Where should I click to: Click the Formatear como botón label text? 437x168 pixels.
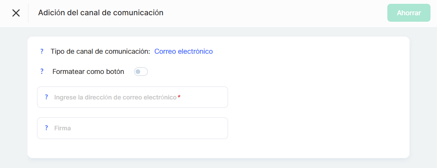coord(88,72)
